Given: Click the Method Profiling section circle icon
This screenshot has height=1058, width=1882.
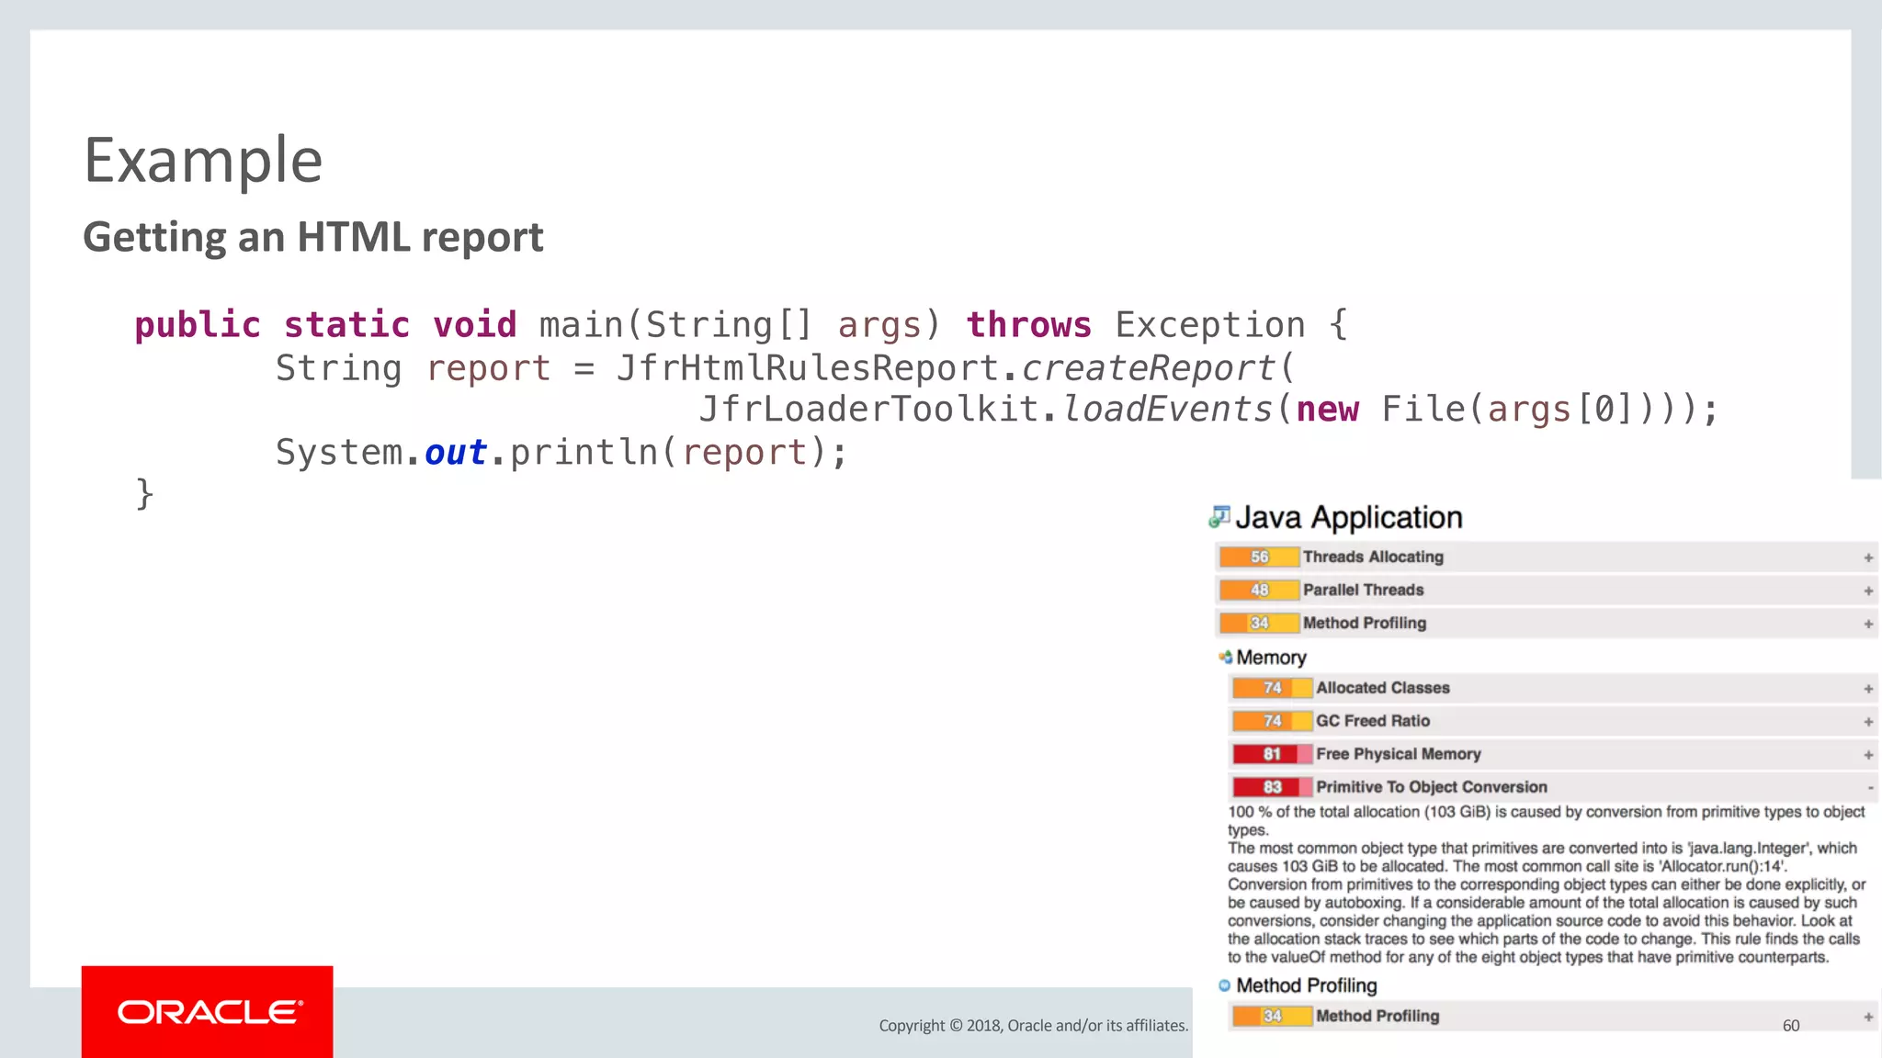Looking at the screenshot, I should coord(1224,985).
